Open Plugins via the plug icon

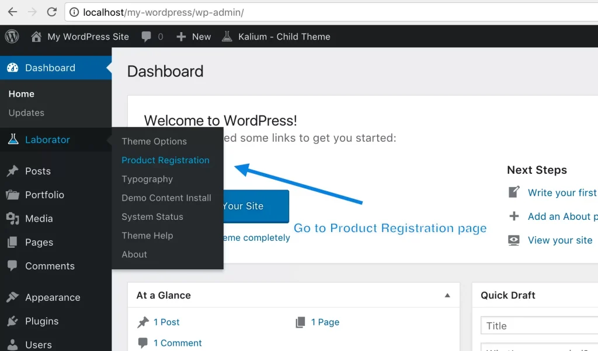click(x=12, y=321)
